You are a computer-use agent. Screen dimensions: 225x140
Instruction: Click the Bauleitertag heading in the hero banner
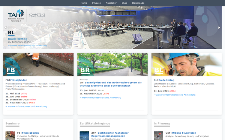(x=18, y=39)
